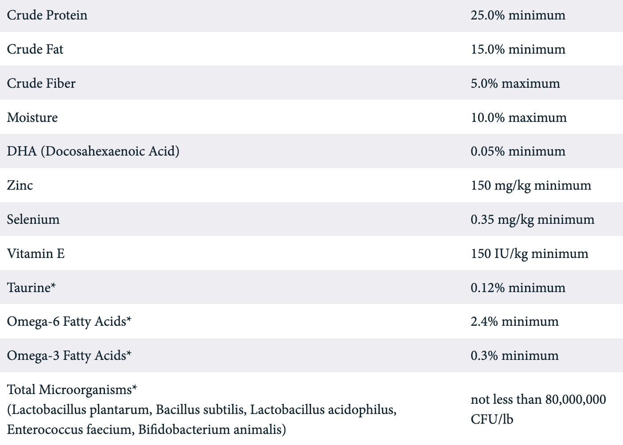Click the Vitamin E label
The image size is (623, 445).
(36, 254)
